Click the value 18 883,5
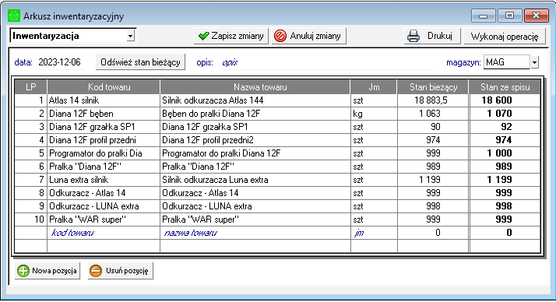 click(431, 100)
